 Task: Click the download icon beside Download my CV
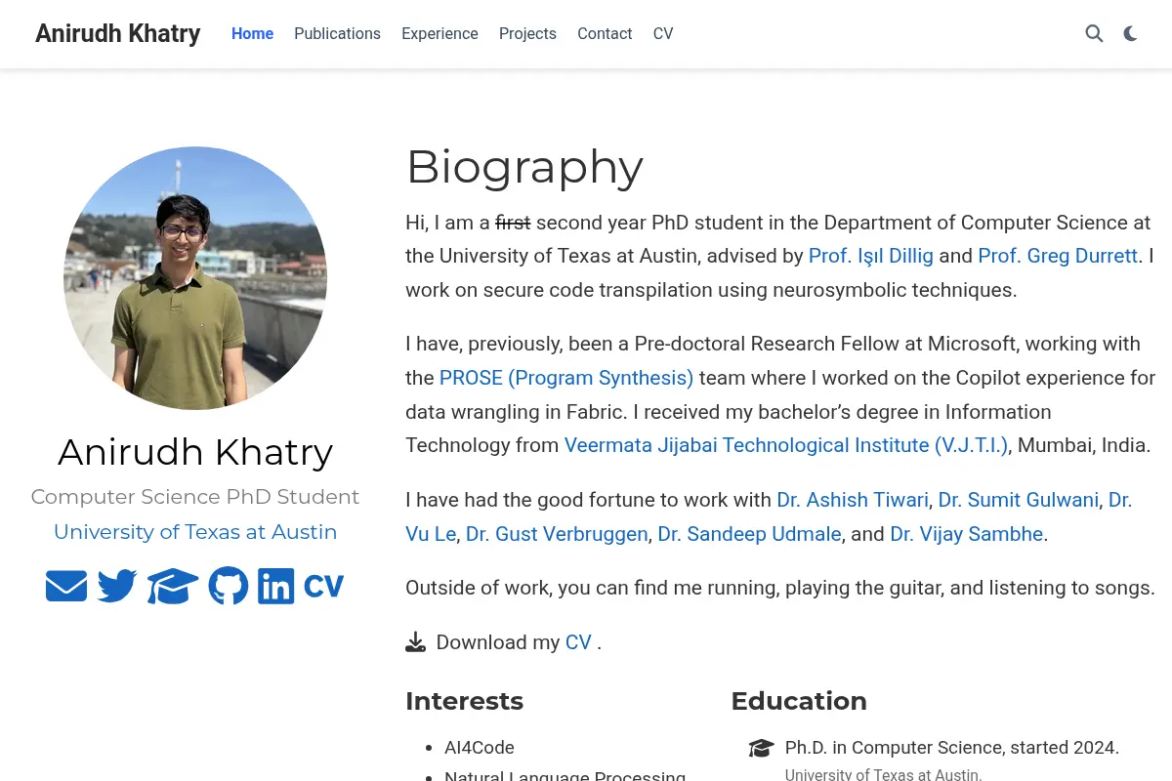pyautogui.click(x=416, y=642)
